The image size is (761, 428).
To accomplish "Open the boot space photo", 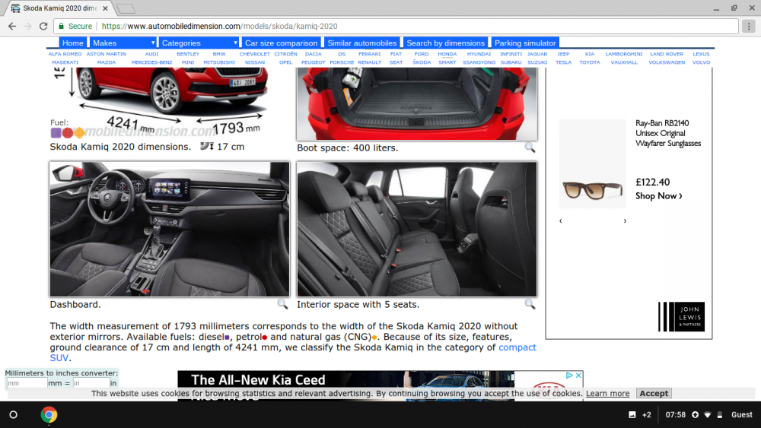I will coord(417,103).
